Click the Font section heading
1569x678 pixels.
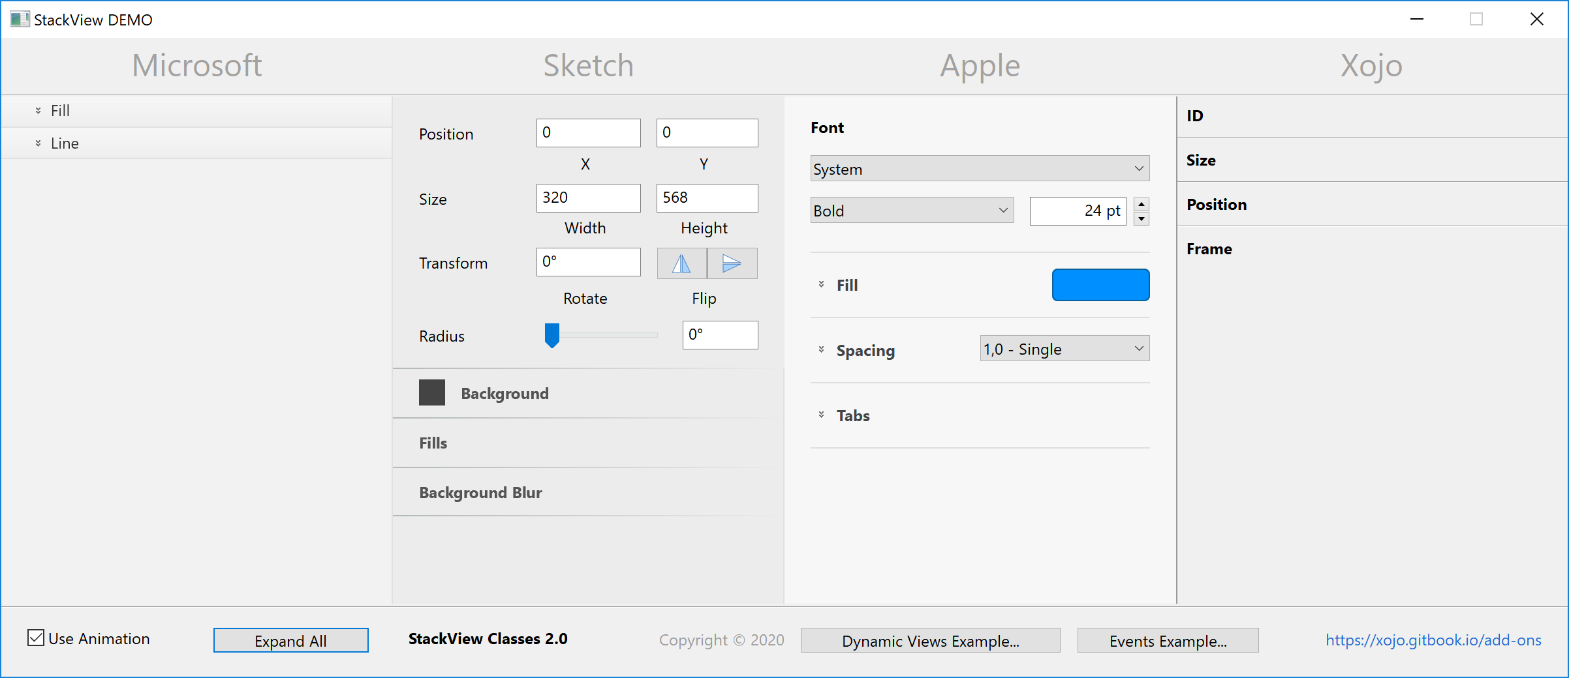(827, 128)
